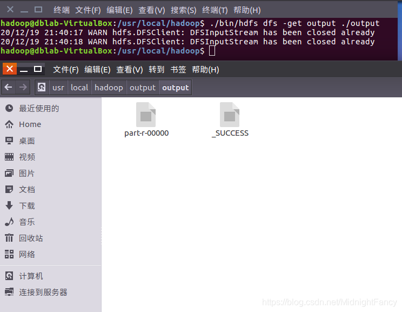Jump to hadoop in the path bar
This screenshot has width=402, height=312.
(x=109, y=88)
